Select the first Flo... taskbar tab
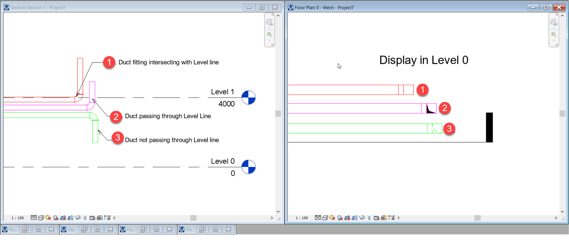569x242 pixels. tap(9, 229)
